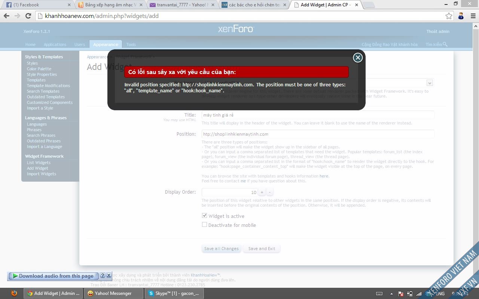This screenshot has height=299, width=479.
Task: Open the List Widgets sidebar link
Action: click(x=39, y=163)
